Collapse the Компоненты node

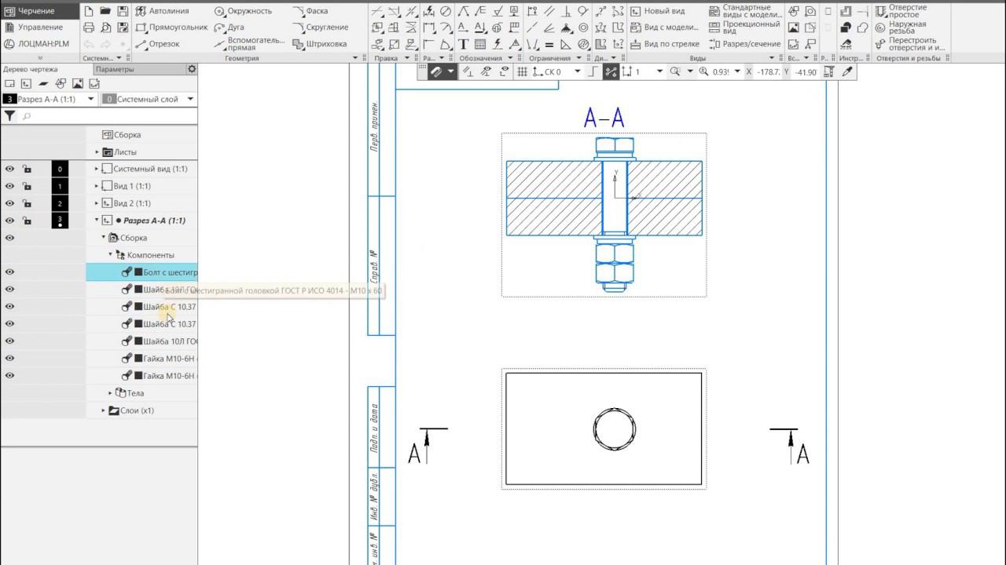pyautogui.click(x=111, y=255)
